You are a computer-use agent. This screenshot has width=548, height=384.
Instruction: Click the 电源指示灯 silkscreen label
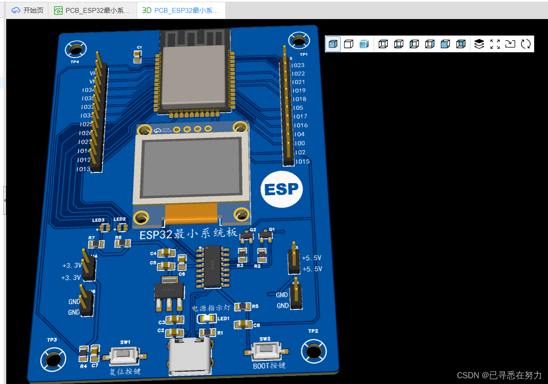pyautogui.click(x=210, y=307)
